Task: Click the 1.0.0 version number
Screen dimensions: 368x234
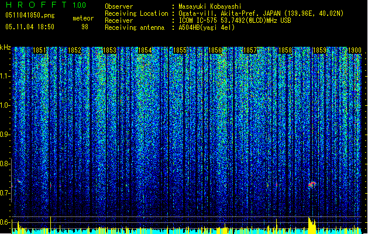Action: (80, 5)
